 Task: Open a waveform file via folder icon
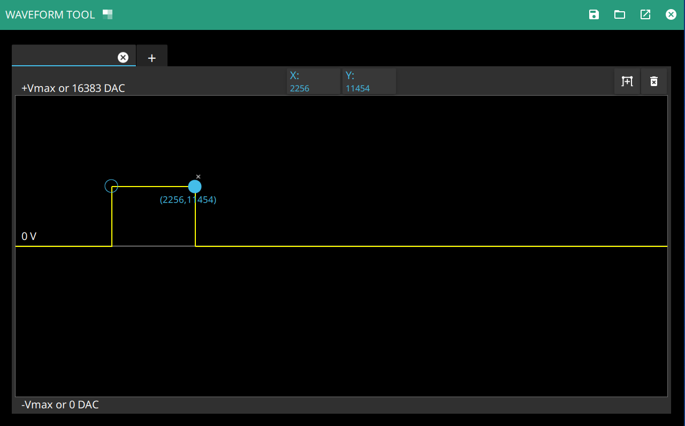point(620,14)
